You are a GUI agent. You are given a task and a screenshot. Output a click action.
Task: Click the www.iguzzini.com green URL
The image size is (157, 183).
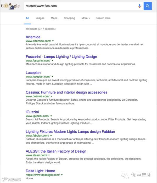[x=37, y=116]
